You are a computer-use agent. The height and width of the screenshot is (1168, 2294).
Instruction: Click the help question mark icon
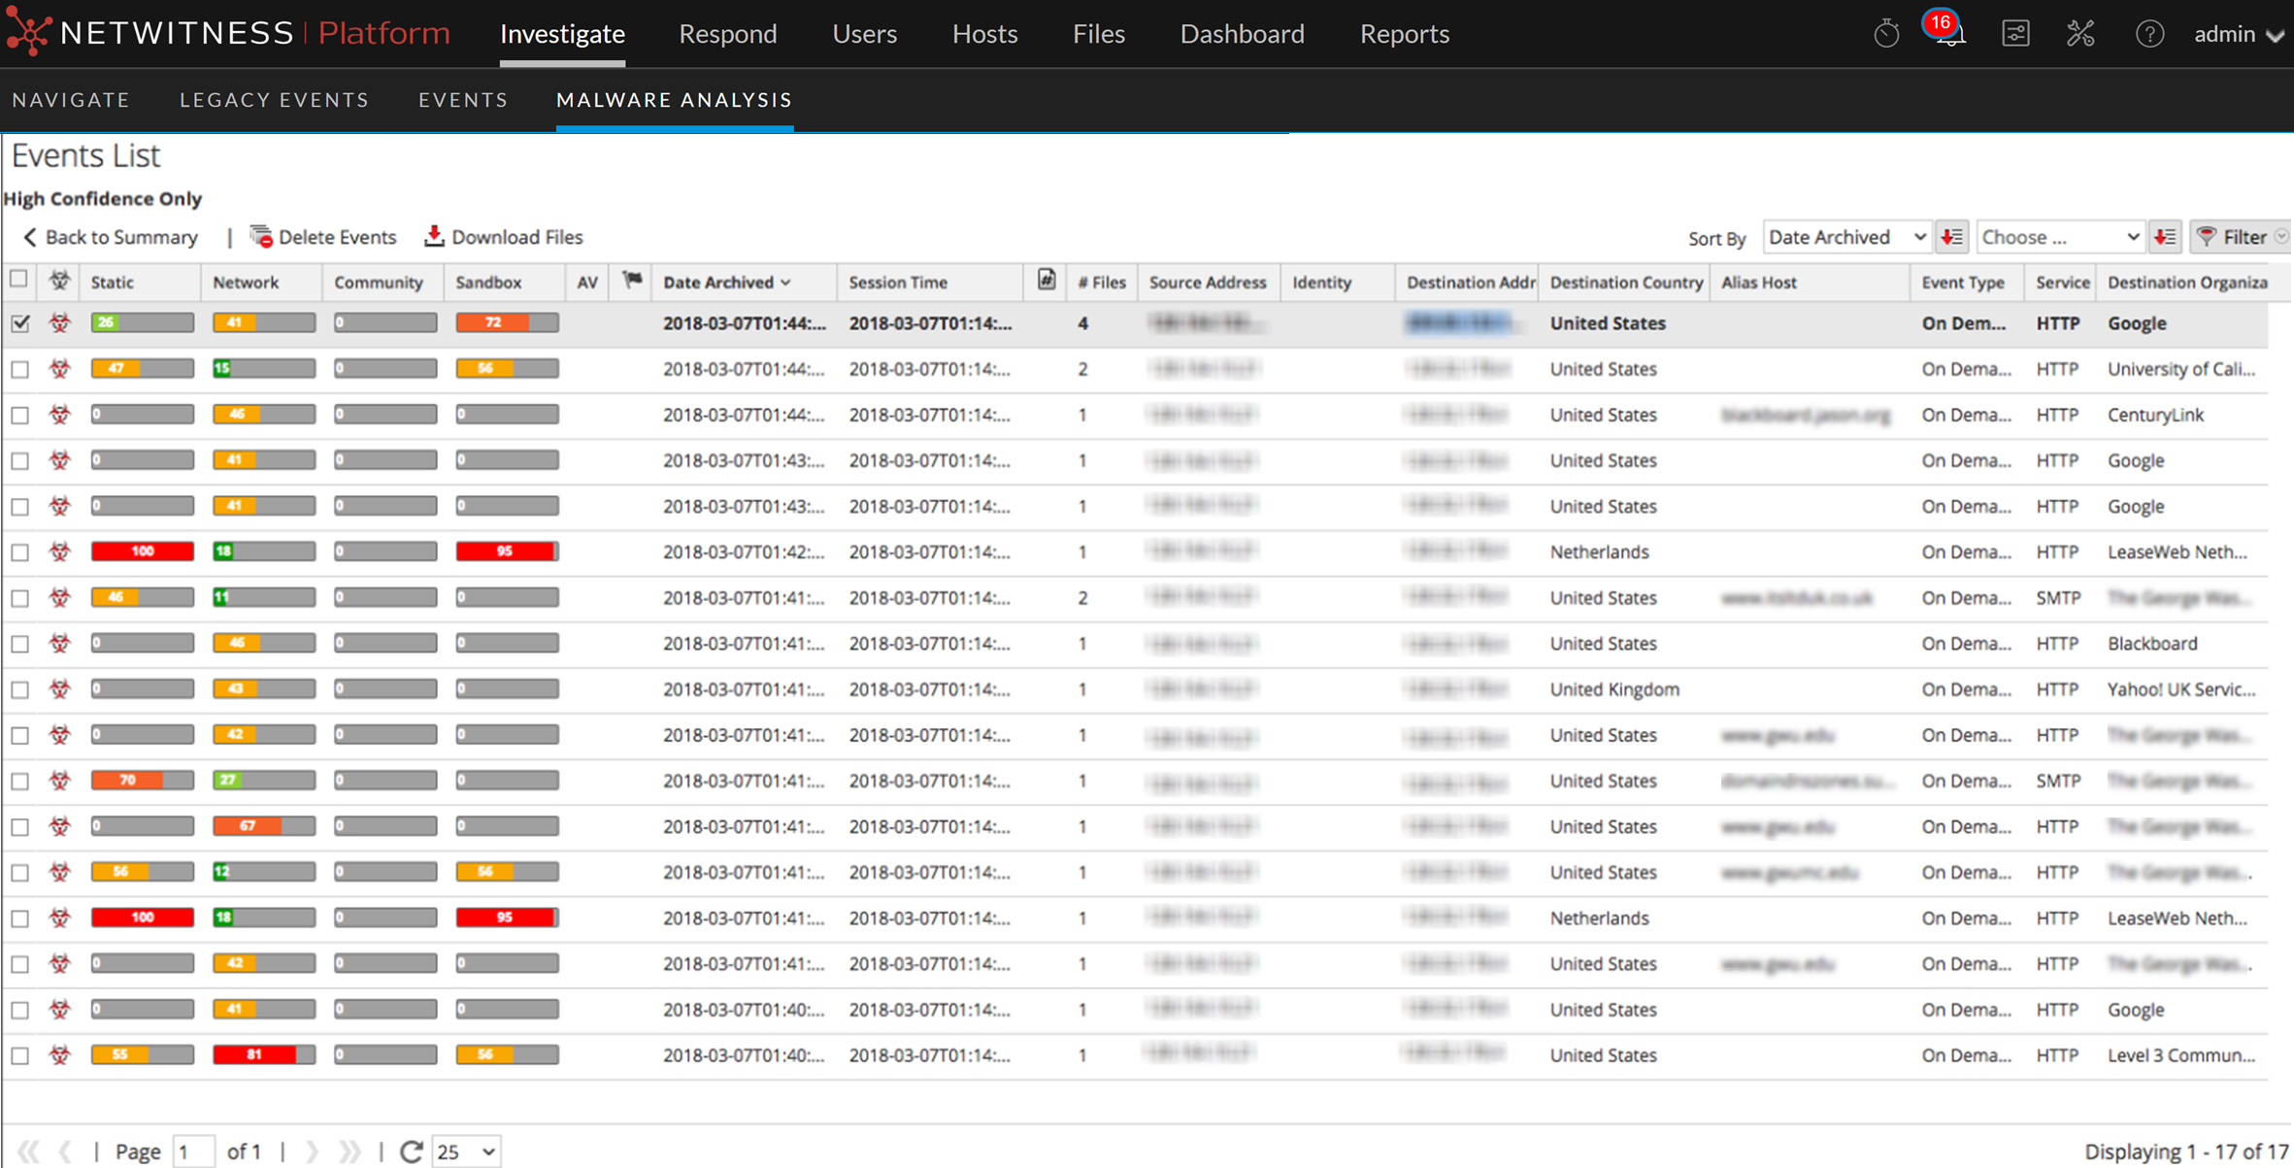(x=2149, y=34)
